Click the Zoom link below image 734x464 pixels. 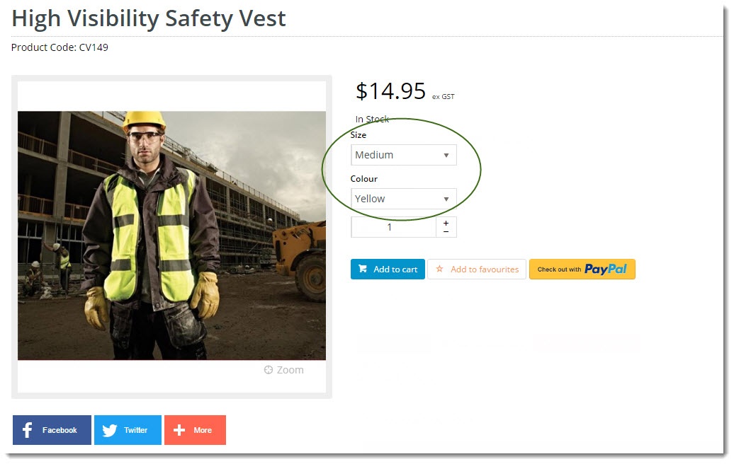point(283,370)
